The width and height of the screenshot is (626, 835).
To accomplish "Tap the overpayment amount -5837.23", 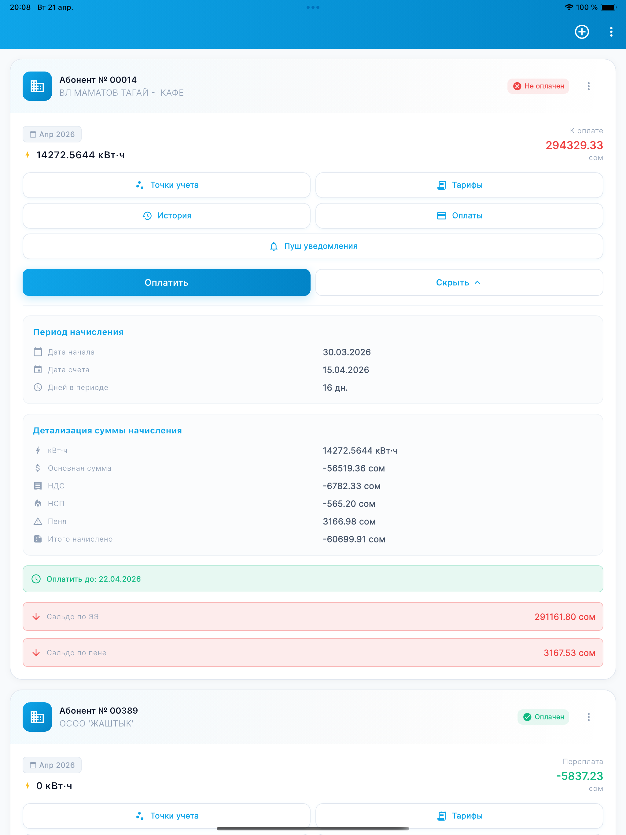I will point(580,776).
